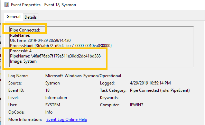Screen dimensions: 205x125
Task: Click the ProcessGuid value line
Action: (x=61, y=46)
